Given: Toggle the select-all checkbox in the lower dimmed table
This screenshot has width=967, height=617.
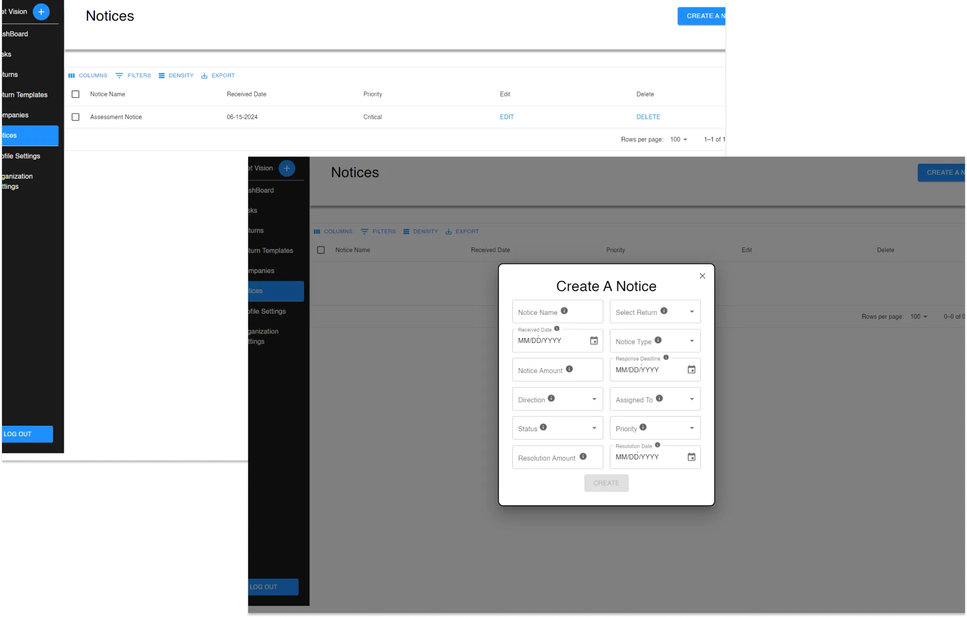Looking at the screenshot, I should pos(321,250).
